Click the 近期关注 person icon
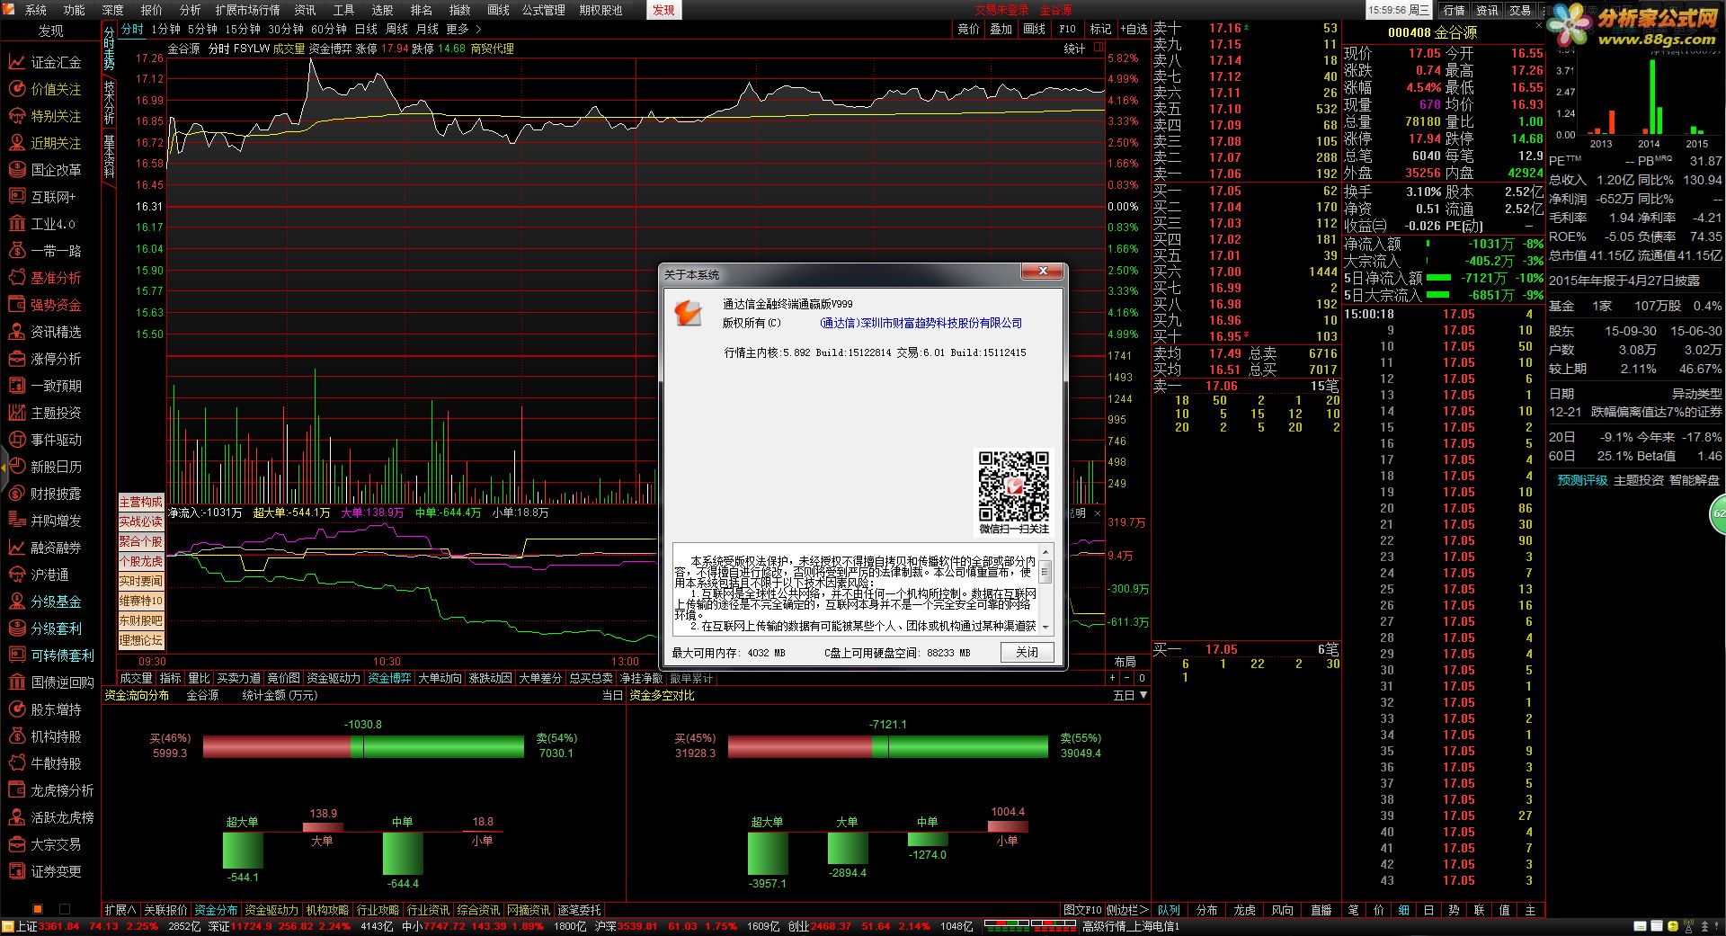The height and width of the screenshot is (936, 1726). (16, 143)
